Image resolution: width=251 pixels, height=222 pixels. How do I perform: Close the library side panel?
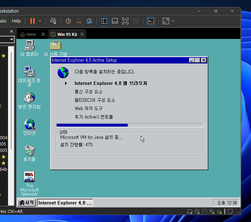pyautogui.click(x=12, y=32)
